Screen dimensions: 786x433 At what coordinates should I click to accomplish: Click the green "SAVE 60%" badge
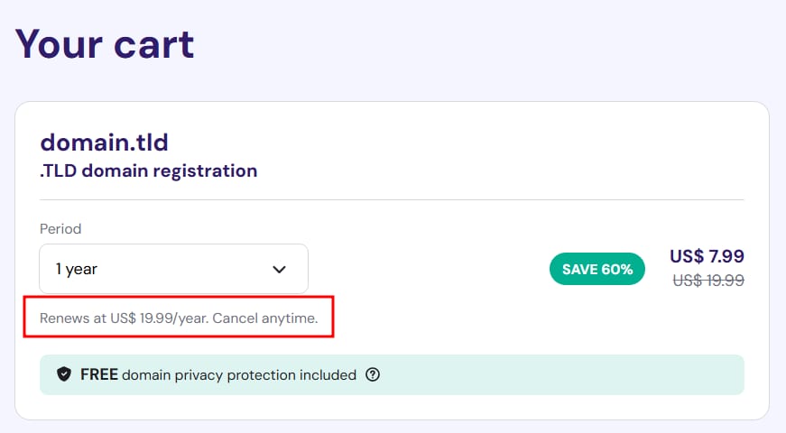click(596, 269)
